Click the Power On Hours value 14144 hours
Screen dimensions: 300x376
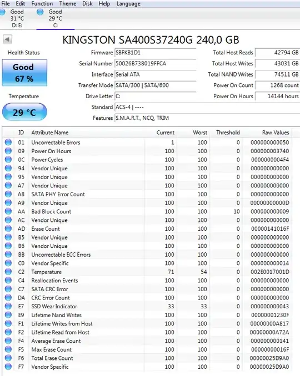tap(277, 96)
